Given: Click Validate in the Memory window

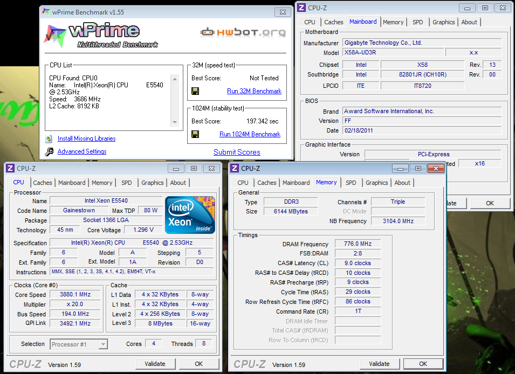Looking at the screenshot, I should coord(379,364).
